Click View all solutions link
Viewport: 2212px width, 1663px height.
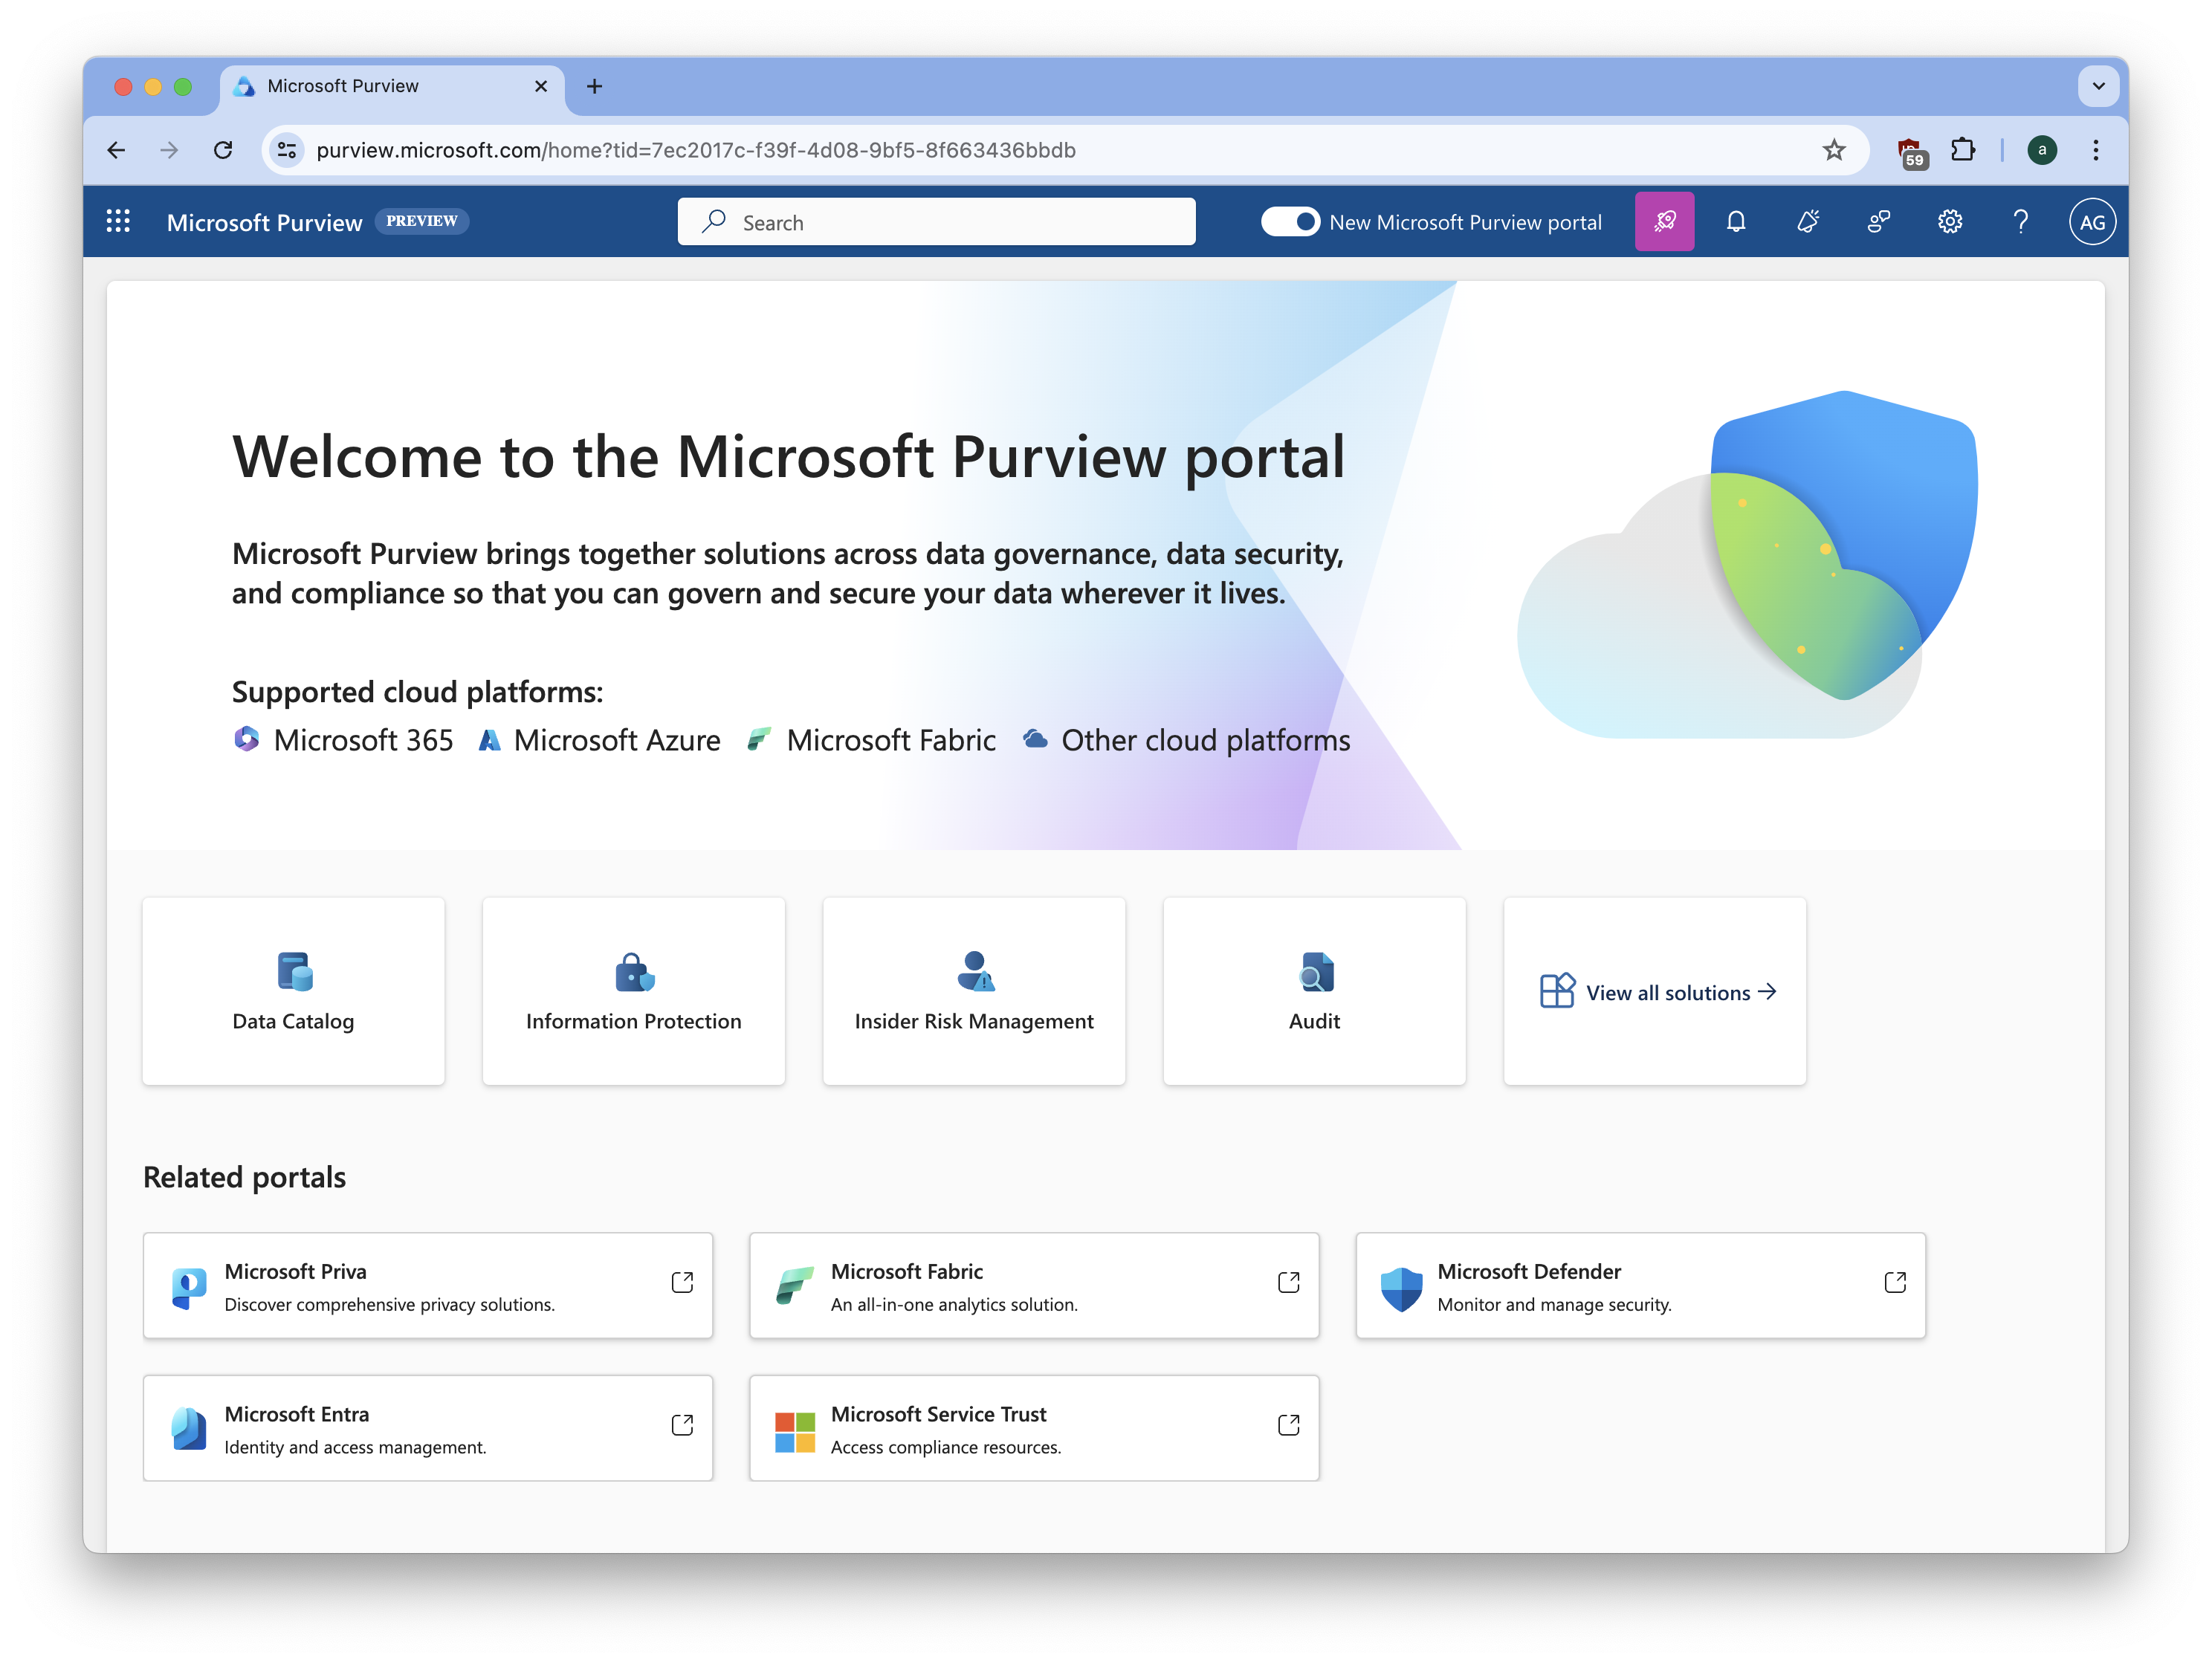click(1667, 993)
